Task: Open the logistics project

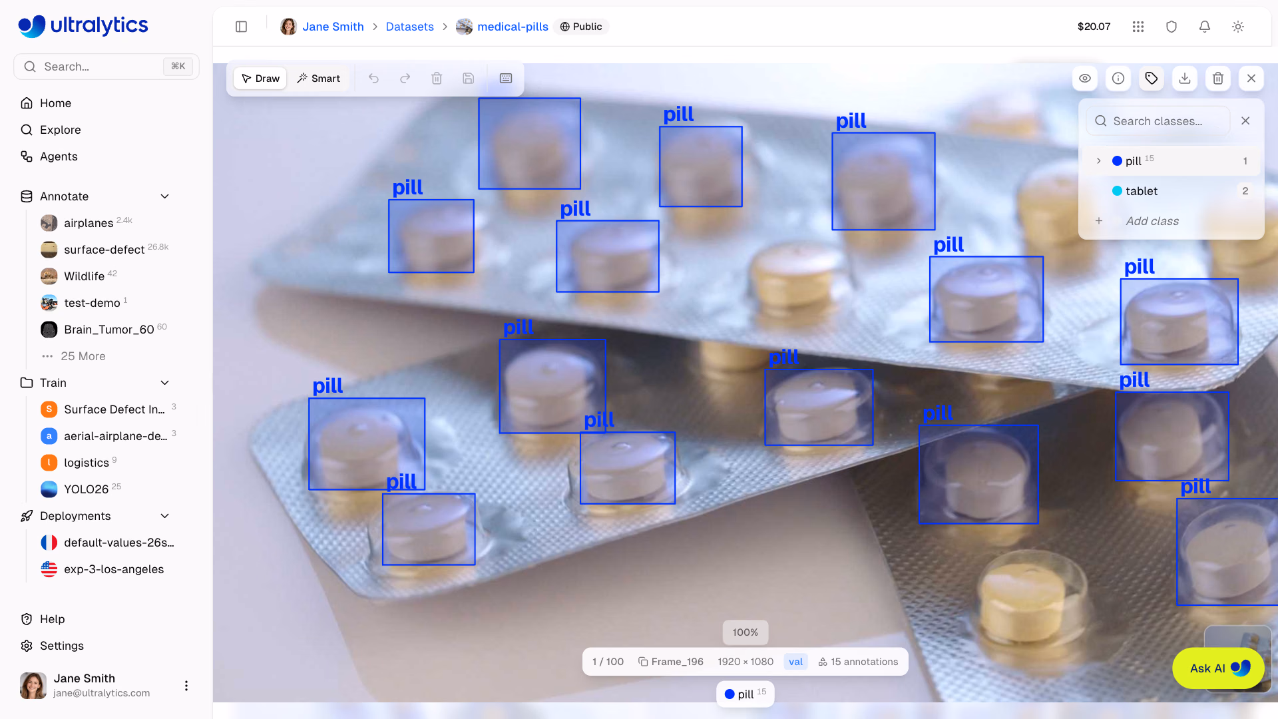Action: pos(86,463)
